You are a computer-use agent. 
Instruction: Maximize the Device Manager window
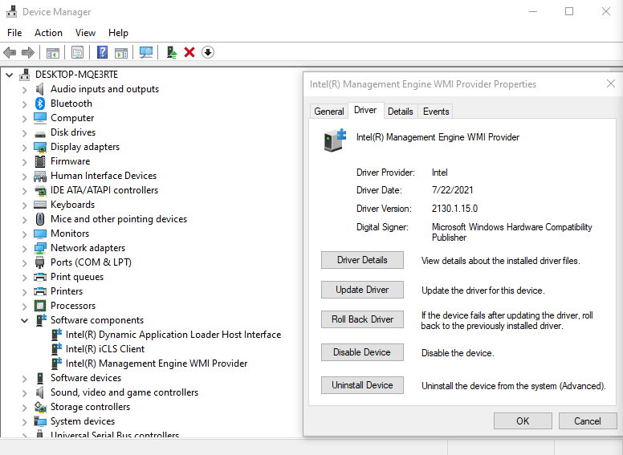pos(569,11)
